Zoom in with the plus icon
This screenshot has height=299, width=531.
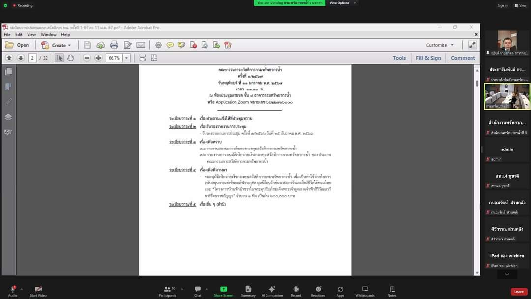(x=98, y=58)
